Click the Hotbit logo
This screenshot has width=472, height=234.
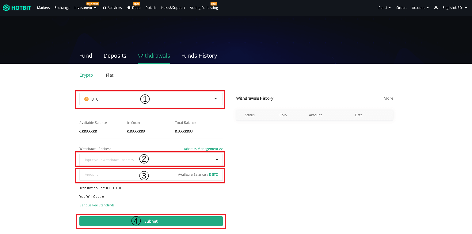click(17, 8)
